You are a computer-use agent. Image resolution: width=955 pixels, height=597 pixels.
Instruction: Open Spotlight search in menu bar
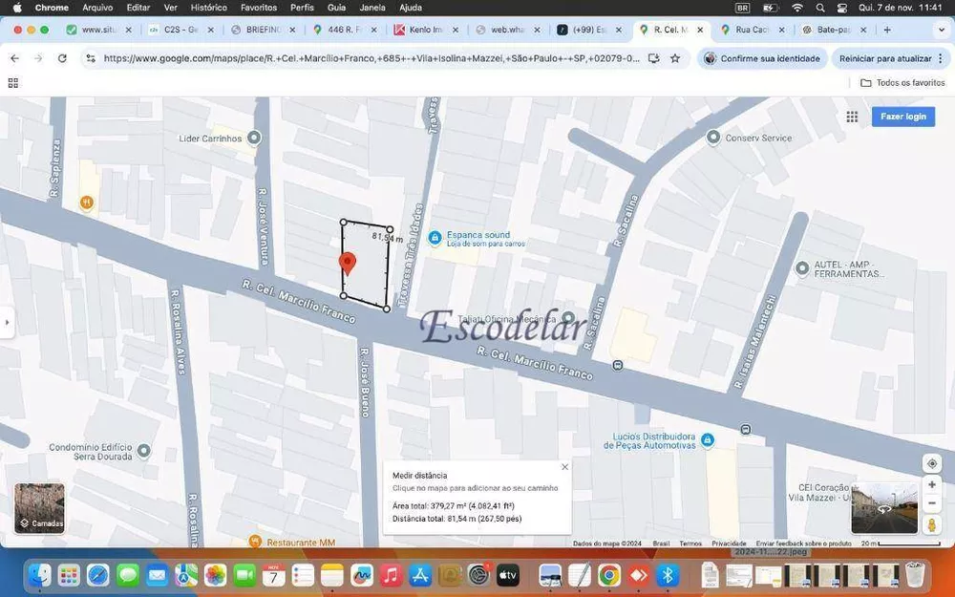tap(819, 8)
